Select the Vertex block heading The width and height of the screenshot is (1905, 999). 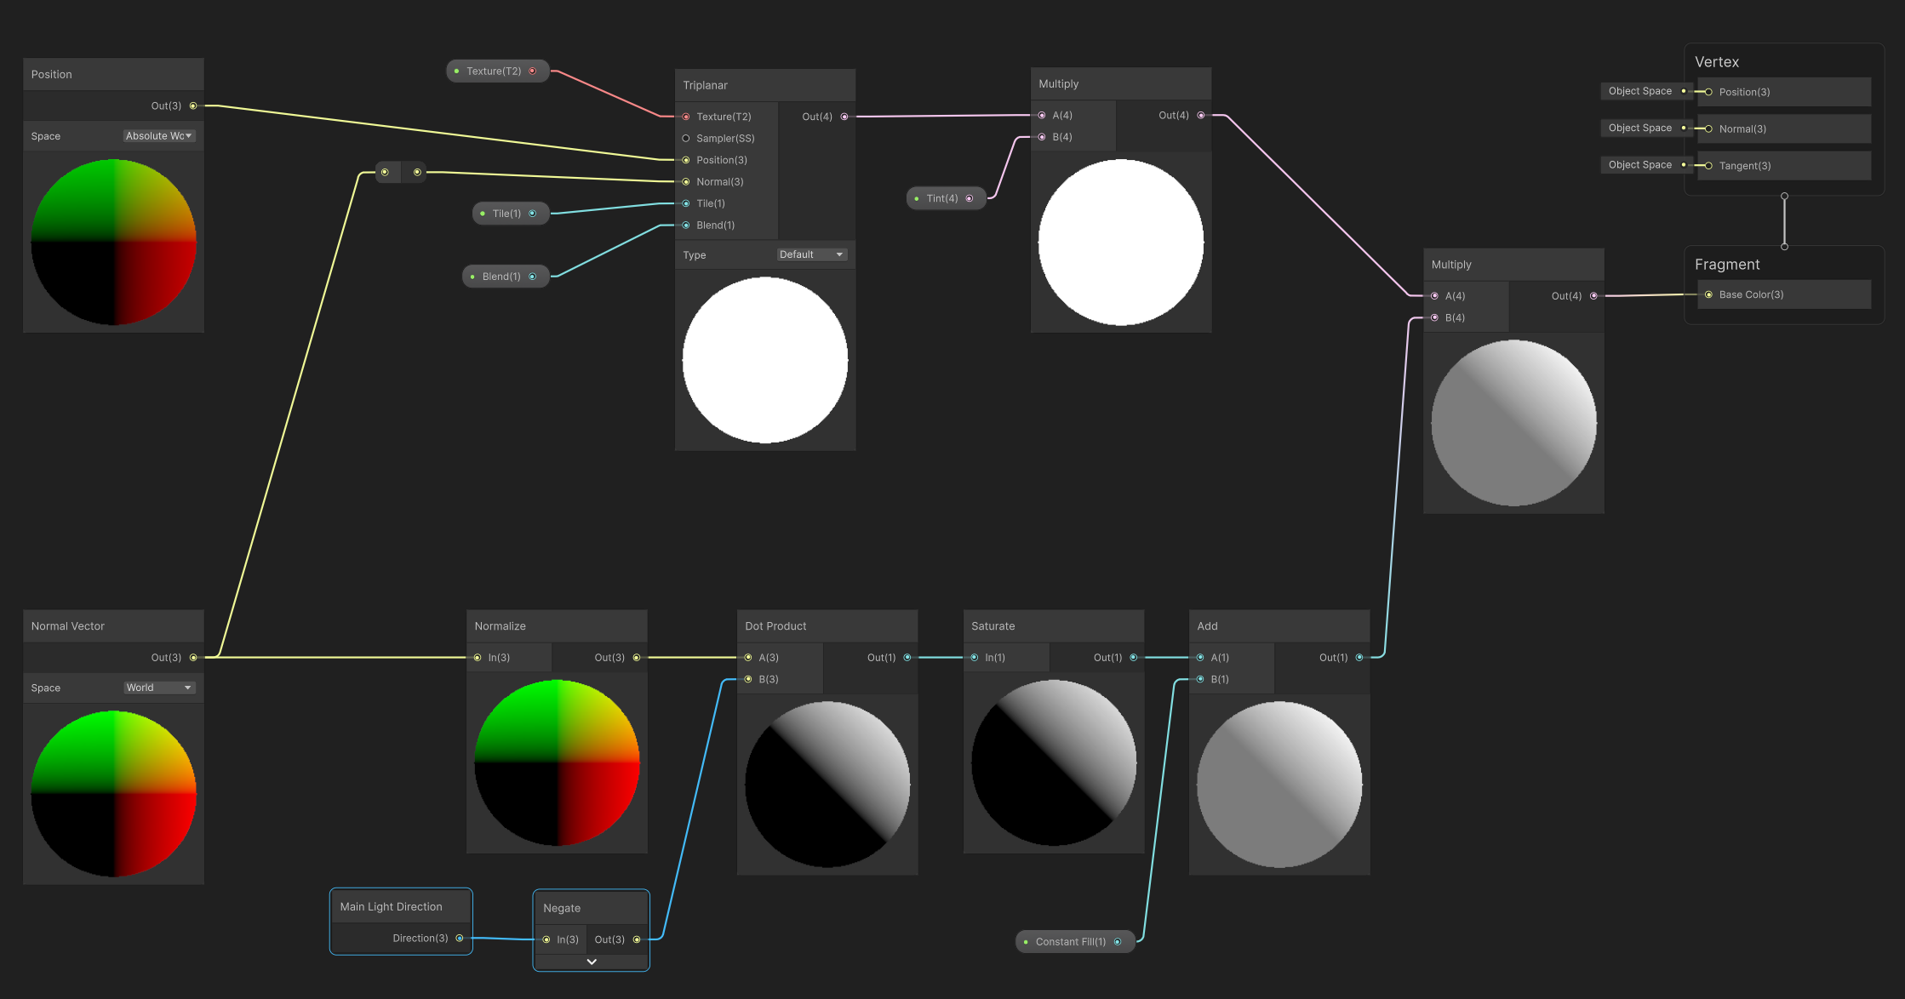tap(1717, 62)
